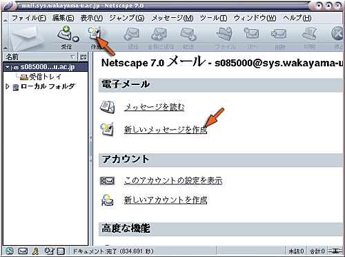Screen dimensions: 345x257
Task: Open Instant Messenger from the status bar icon
Action: (35, 251)
